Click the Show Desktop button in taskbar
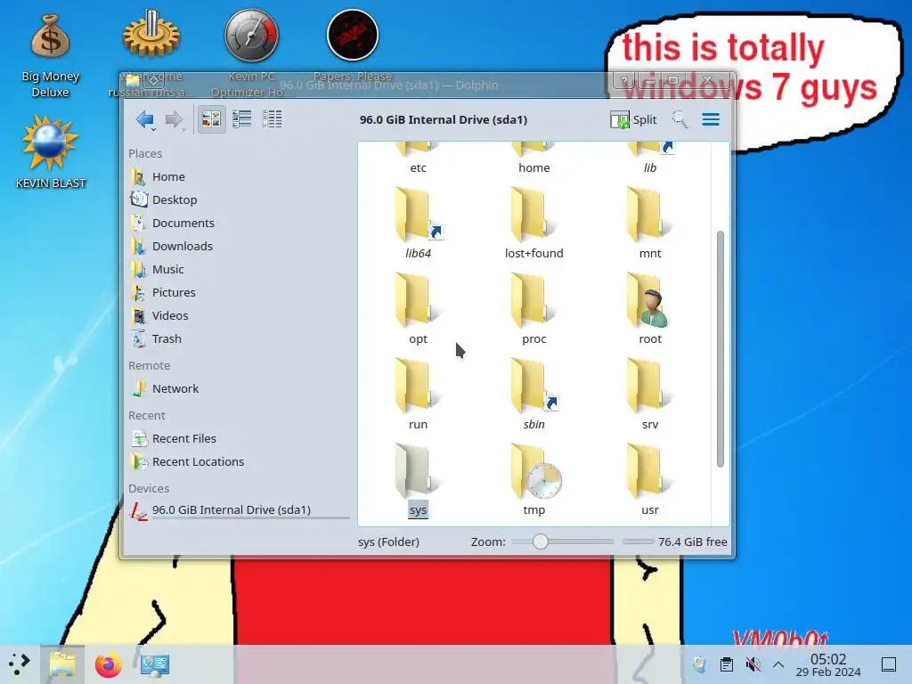Image resolution: width=912 pixels, height=684 pixels. [889, 664]
